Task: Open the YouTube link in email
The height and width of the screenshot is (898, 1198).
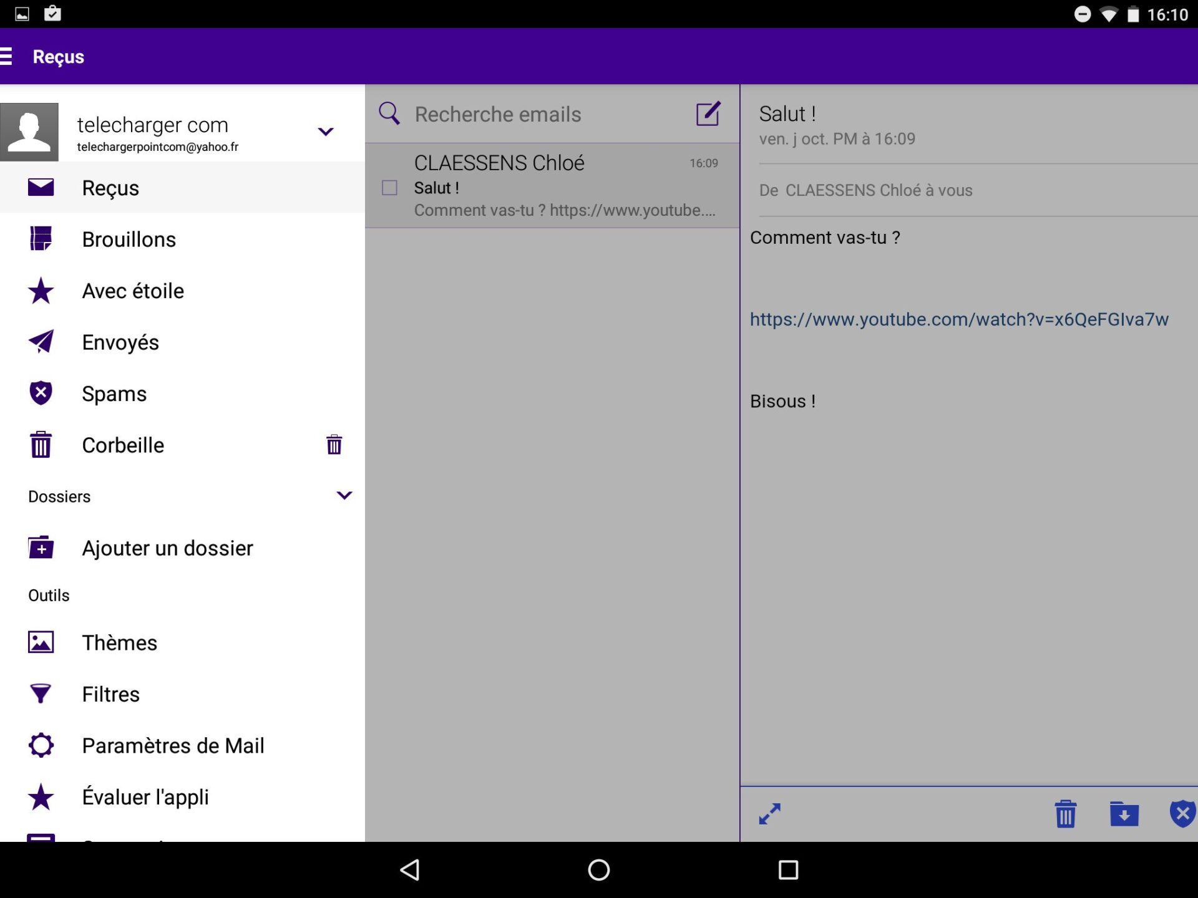Action: pos(958,319)
